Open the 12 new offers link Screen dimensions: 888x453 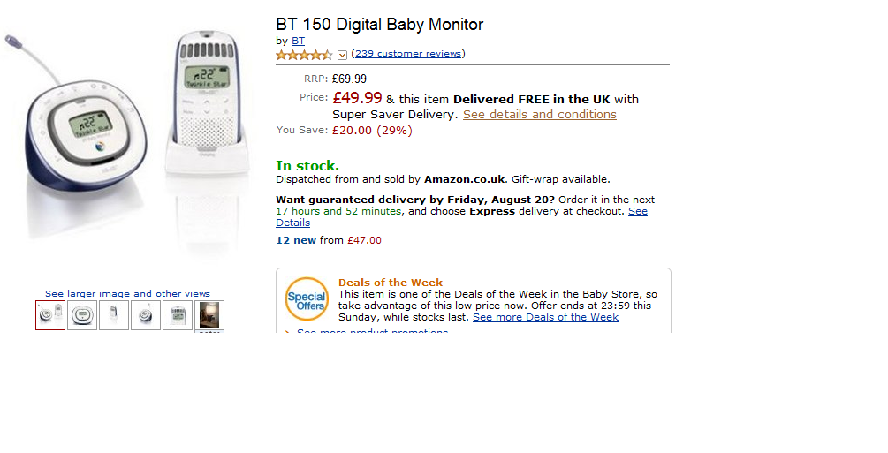296,240
